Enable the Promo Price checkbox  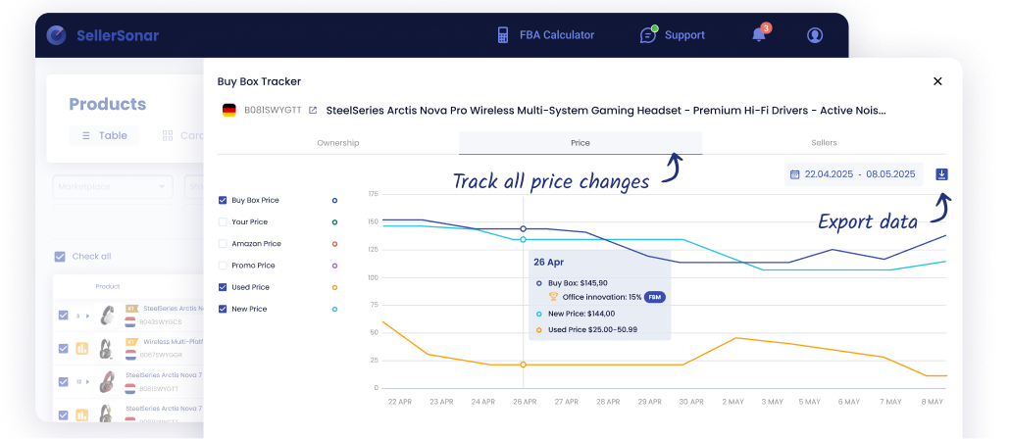tap(223, 266)
